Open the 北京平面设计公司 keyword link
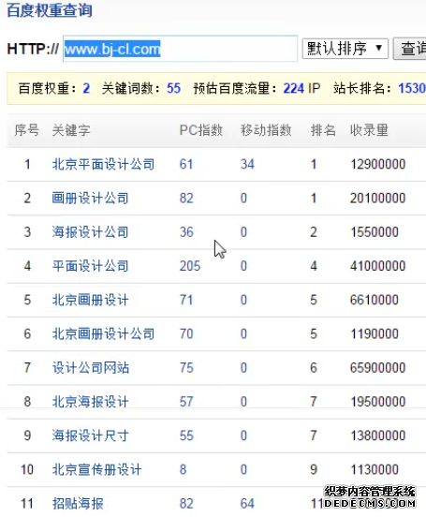426x517 pixels. 103,164
